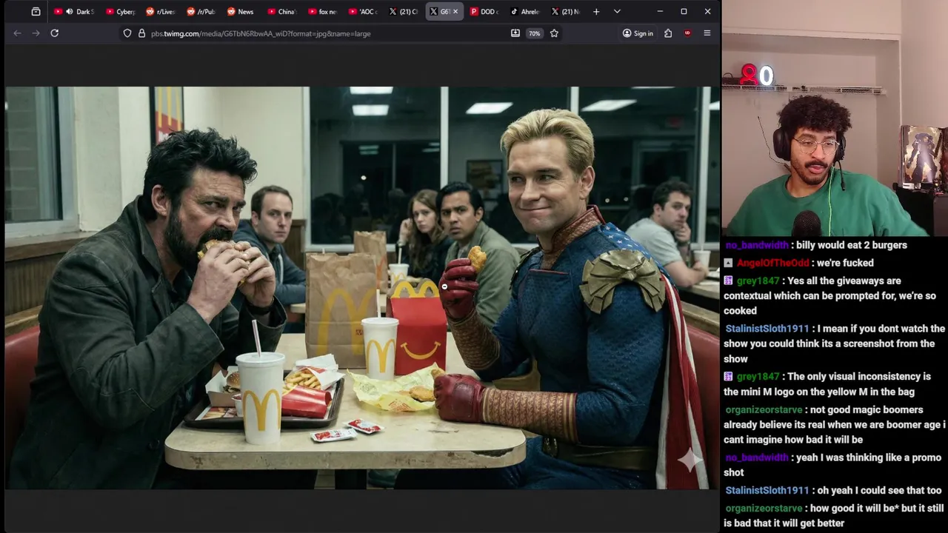Click username no_bandwidth on burgers message
Screen dimensions: 948x533
point(757,245)
